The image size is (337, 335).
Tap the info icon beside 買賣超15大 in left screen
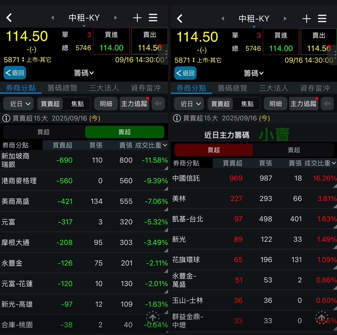click(6, 118)
